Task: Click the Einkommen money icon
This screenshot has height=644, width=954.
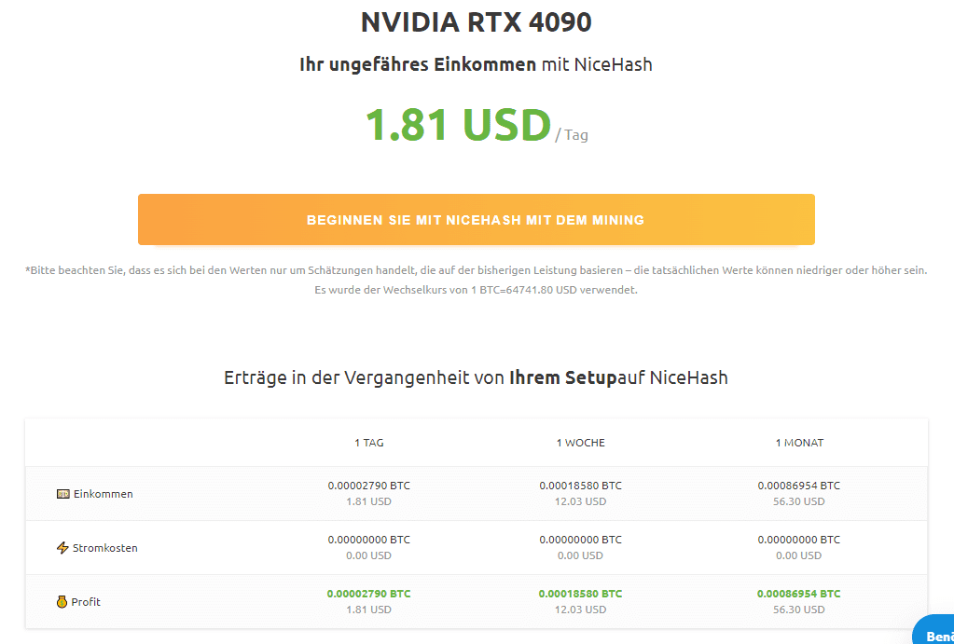Action: pos(62,494)
